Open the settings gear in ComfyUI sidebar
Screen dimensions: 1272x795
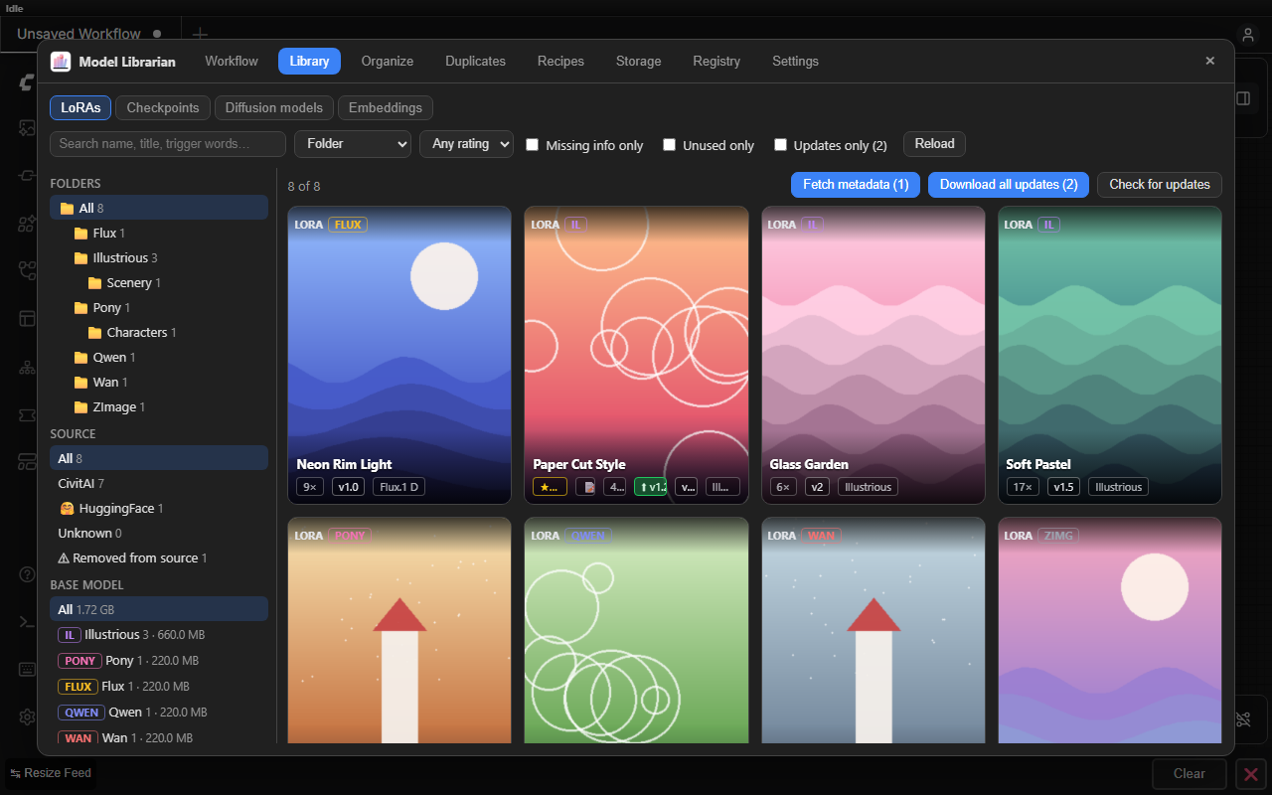click(28, 716)
